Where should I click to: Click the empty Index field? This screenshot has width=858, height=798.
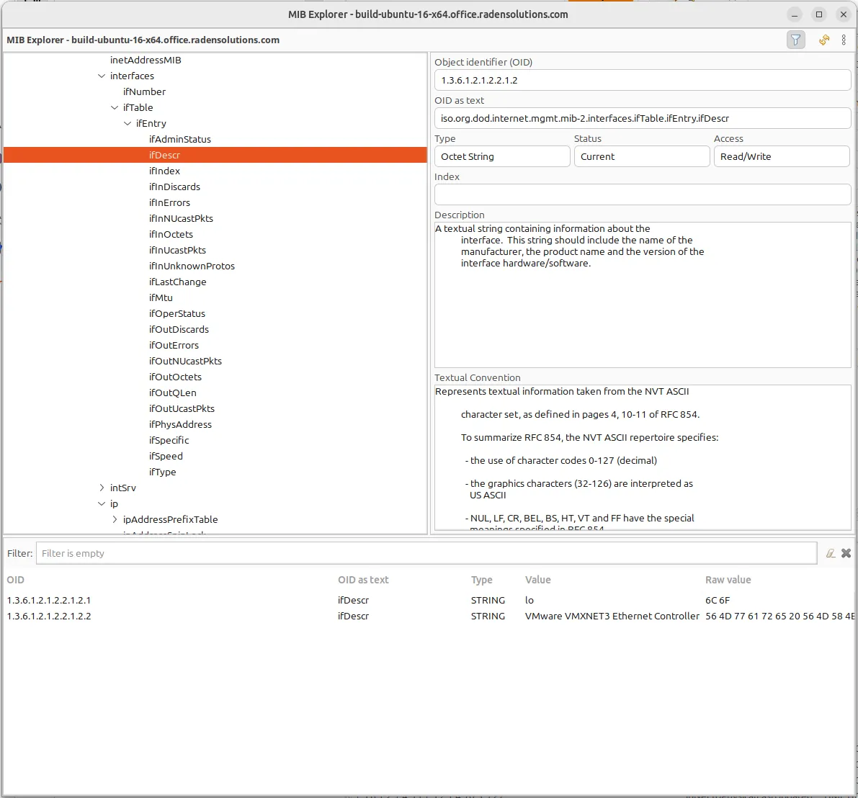point(642,194)
